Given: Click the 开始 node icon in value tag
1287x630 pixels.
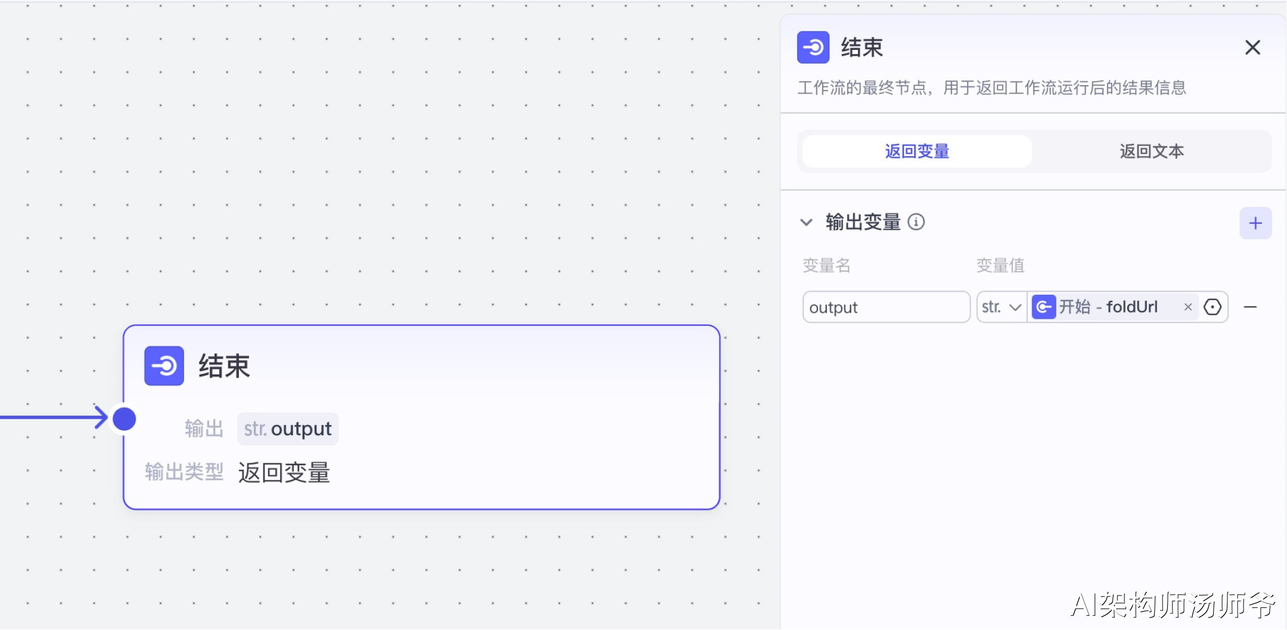Looking at the screenshot, I should pos(1044,307).
